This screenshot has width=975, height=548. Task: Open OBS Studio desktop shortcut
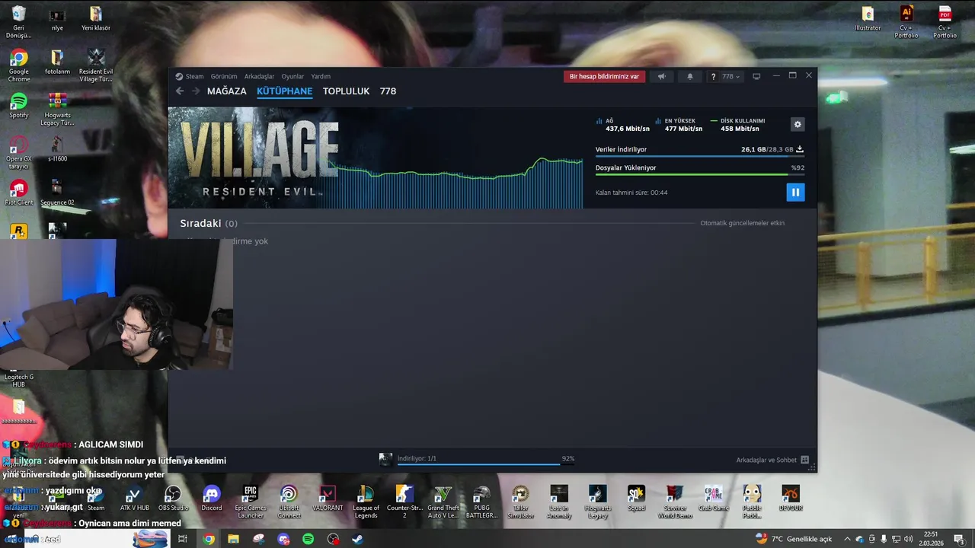click(174, 499)
